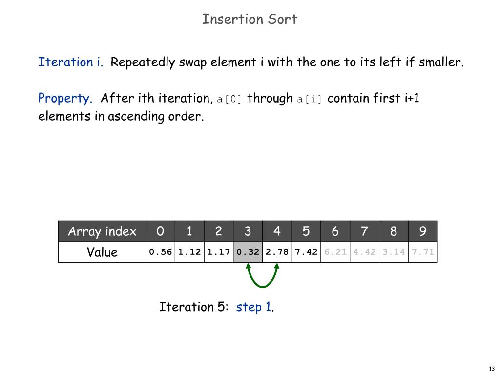Image resolution: width=500 pixels, height=375 pixels.
Task: Click the green swap arrow under the array
Action: (262, 275)
